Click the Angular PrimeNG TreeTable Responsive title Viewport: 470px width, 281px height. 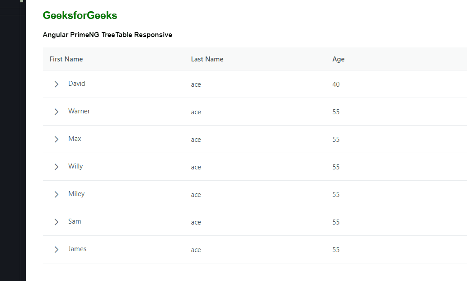[x=107, y=34]
